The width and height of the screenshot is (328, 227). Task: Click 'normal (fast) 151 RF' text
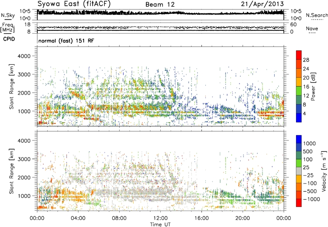coord(66,41)
